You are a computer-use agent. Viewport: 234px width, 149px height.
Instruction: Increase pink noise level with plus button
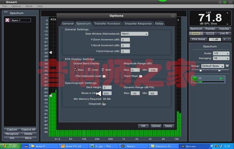coord(224,39)
